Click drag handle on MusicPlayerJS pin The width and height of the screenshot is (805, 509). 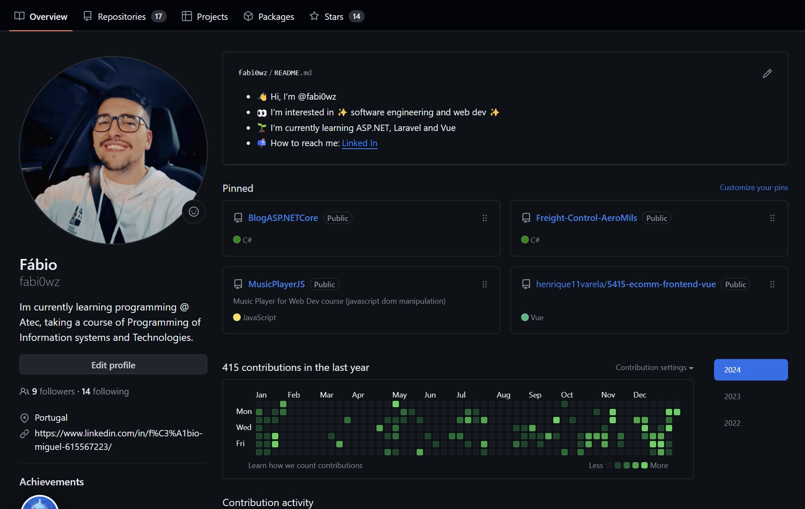[x=485, y=284]
